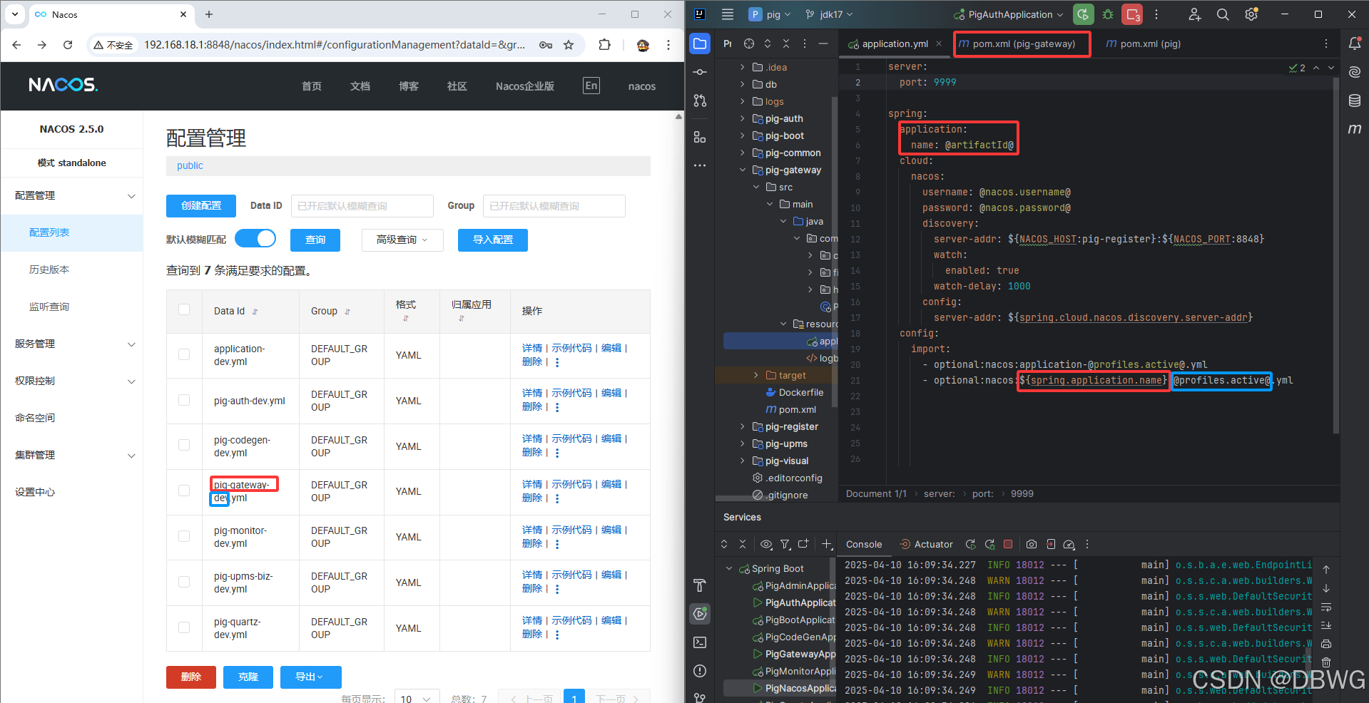Open the Structure tool window icon
The width and height of the screenshot is (1369, 703).
pyautogui.click(x=700, y=137)
